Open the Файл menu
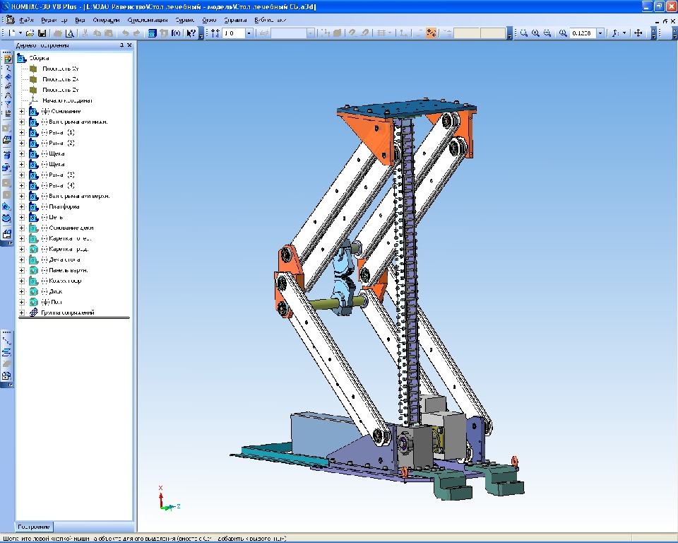678x543 pixels. pos(27,20)
